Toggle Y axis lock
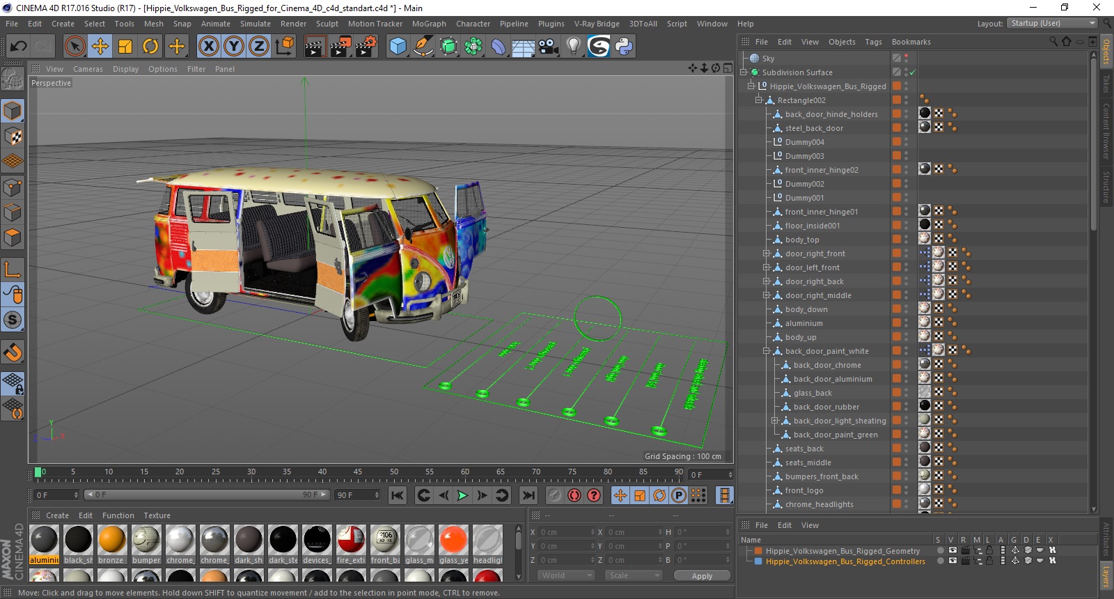Image resolution: width=1114 pixels, height=599 pixels. click(x=234, y=47)
